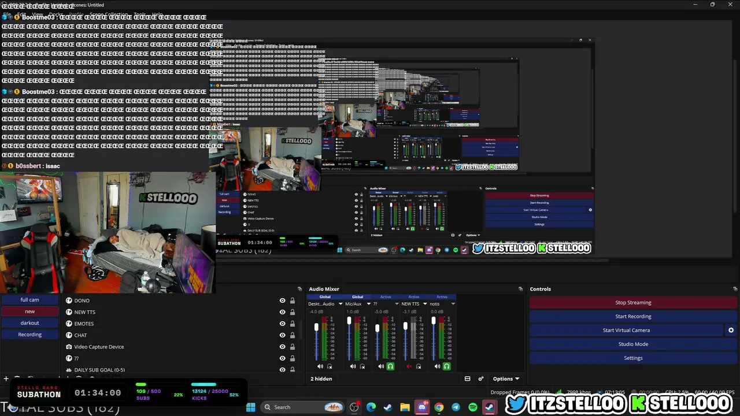This screenshot has width=740, height=416.
Task: Open Discord from the taskbar
Action: [422, 407]
